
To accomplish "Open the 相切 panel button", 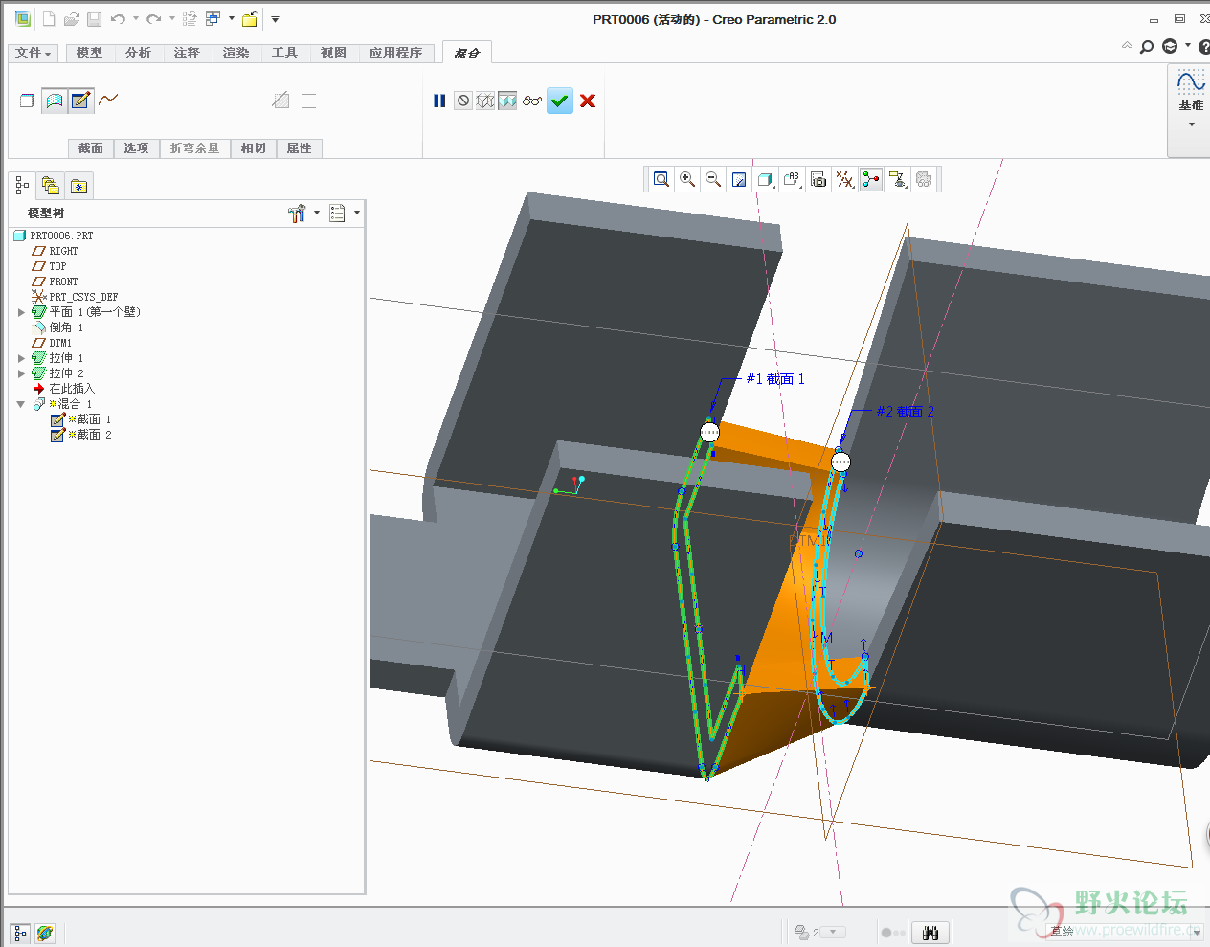I will tap(254, 148).
